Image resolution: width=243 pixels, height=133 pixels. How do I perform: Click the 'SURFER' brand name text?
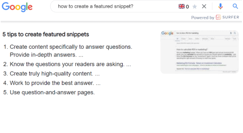pos(231,17)
